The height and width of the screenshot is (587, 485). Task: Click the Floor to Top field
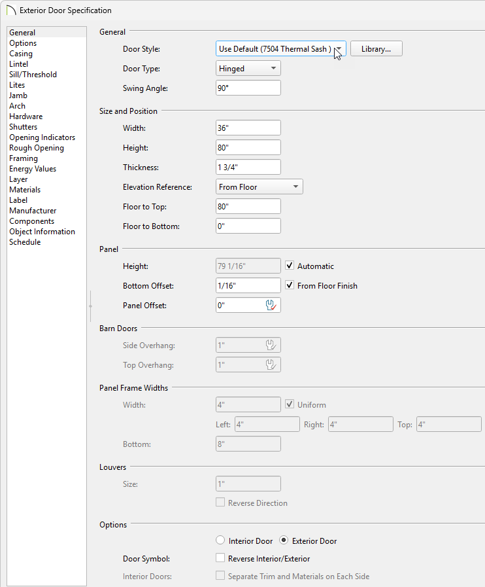coord(248,206)
